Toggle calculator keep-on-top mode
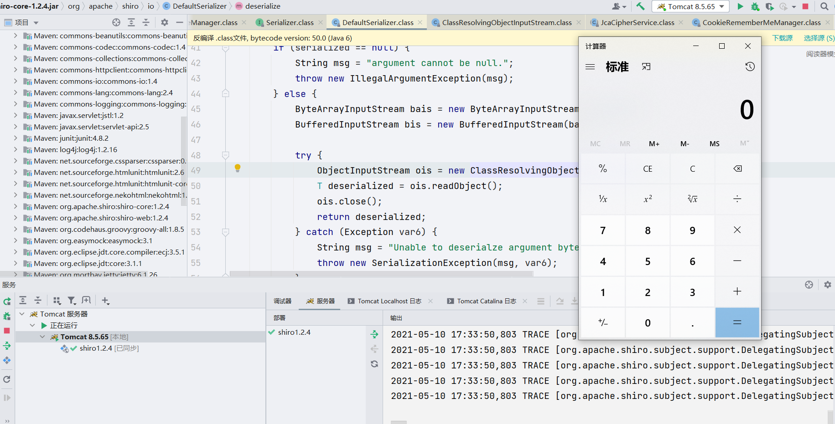Viewport: 835px width, 424px height. pyautogui.click(x=646, y=67)
